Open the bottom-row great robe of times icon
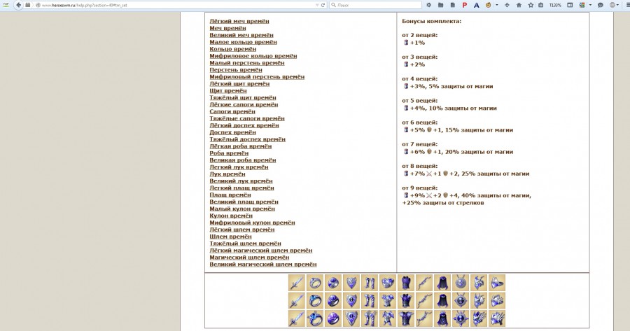This screenshot has width=630, height=331. [x=405, y=318]
